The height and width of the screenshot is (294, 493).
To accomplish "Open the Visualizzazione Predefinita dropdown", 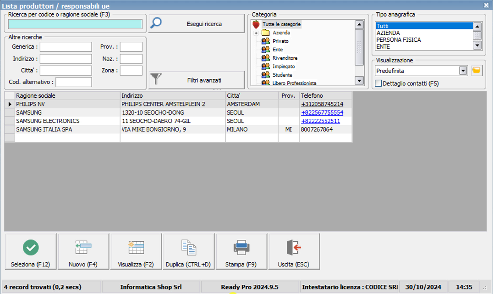I will pos(463,71).
